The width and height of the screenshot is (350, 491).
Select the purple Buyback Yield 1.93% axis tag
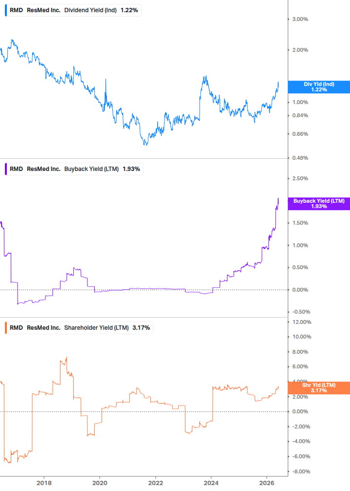[x=319, y=204]
